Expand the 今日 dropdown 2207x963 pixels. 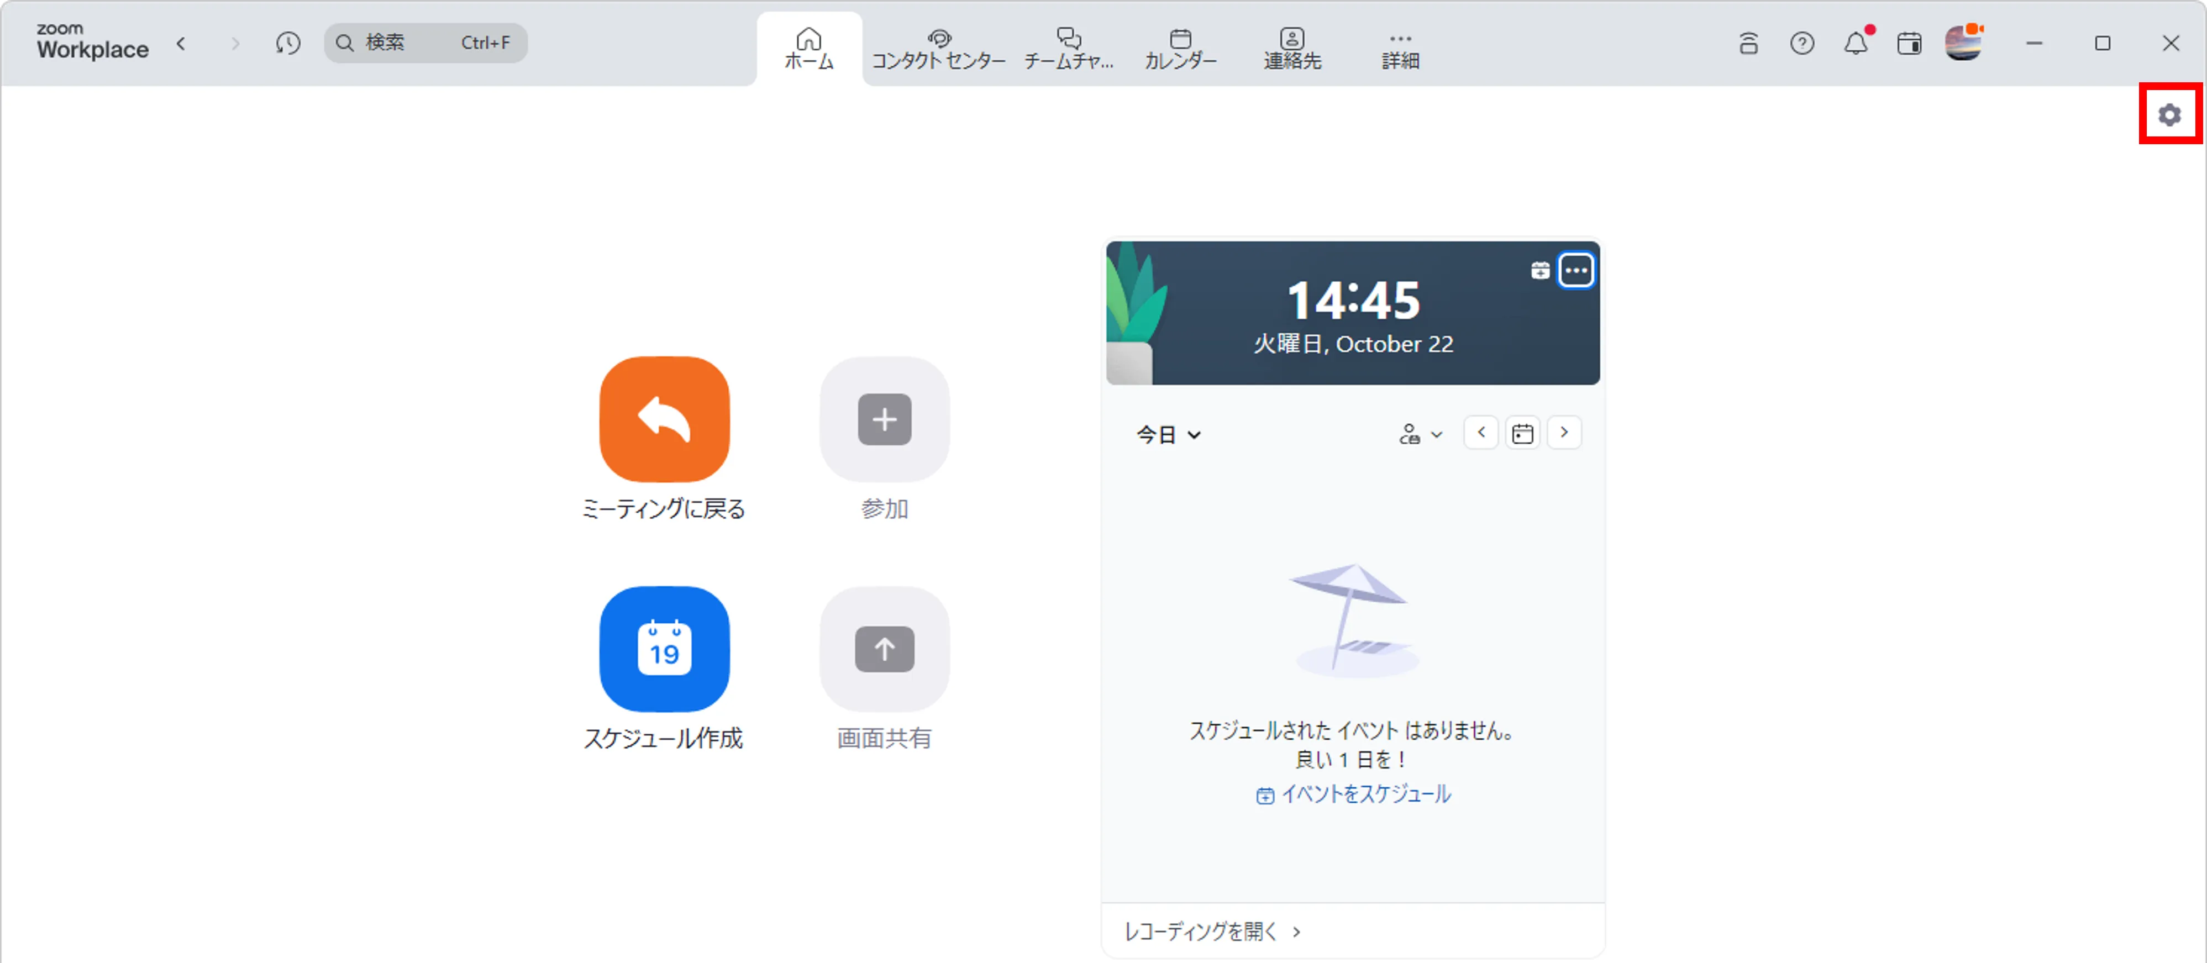[1168, 434]
